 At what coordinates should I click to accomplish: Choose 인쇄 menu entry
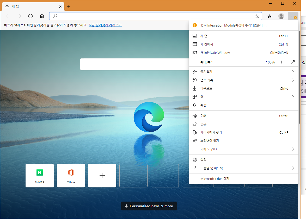(x=243, y=116)
